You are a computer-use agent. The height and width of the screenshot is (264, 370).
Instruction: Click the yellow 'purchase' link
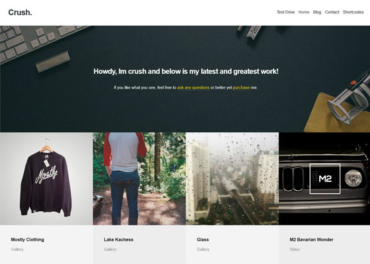pyautogui.click(x=241, y=87)
